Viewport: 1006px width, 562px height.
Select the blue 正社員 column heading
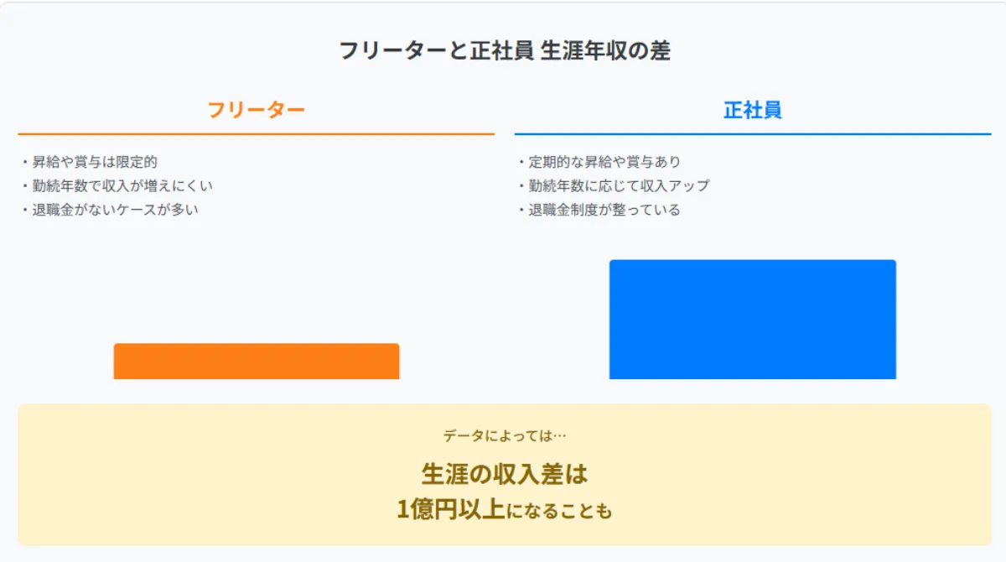(x=752, y=110)
